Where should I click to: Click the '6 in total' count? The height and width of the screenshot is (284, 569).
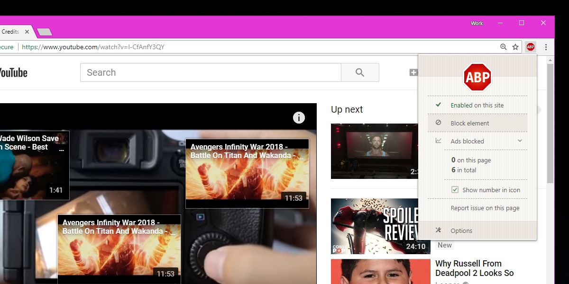click(x=464, y=170)
